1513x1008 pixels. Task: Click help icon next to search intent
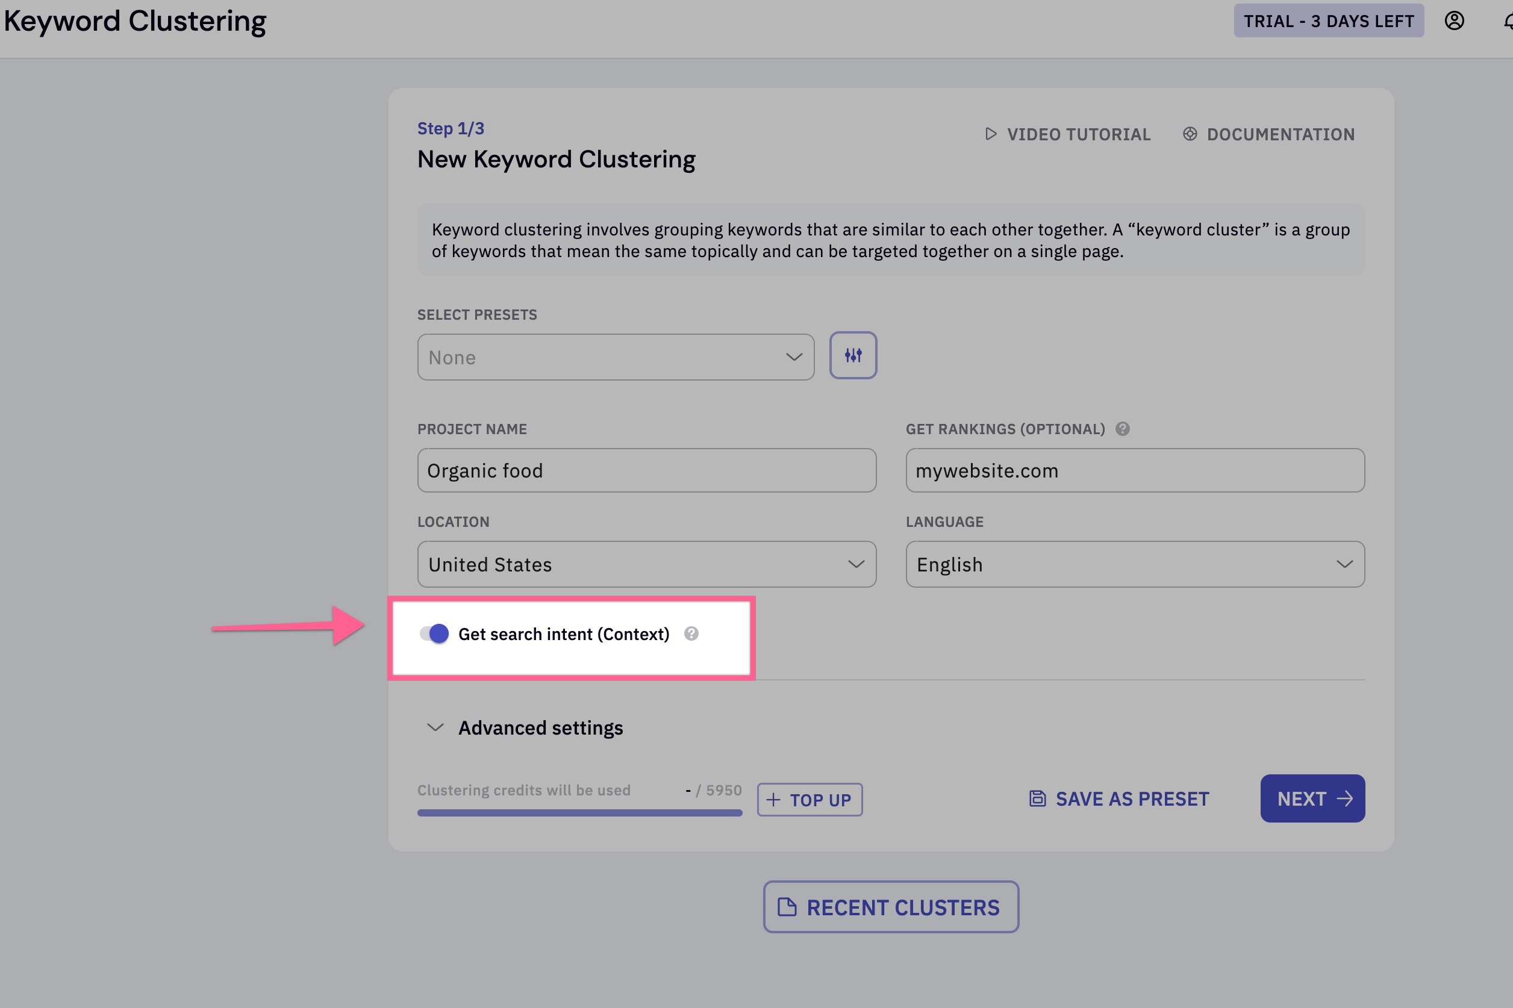[x=691, y=634]
